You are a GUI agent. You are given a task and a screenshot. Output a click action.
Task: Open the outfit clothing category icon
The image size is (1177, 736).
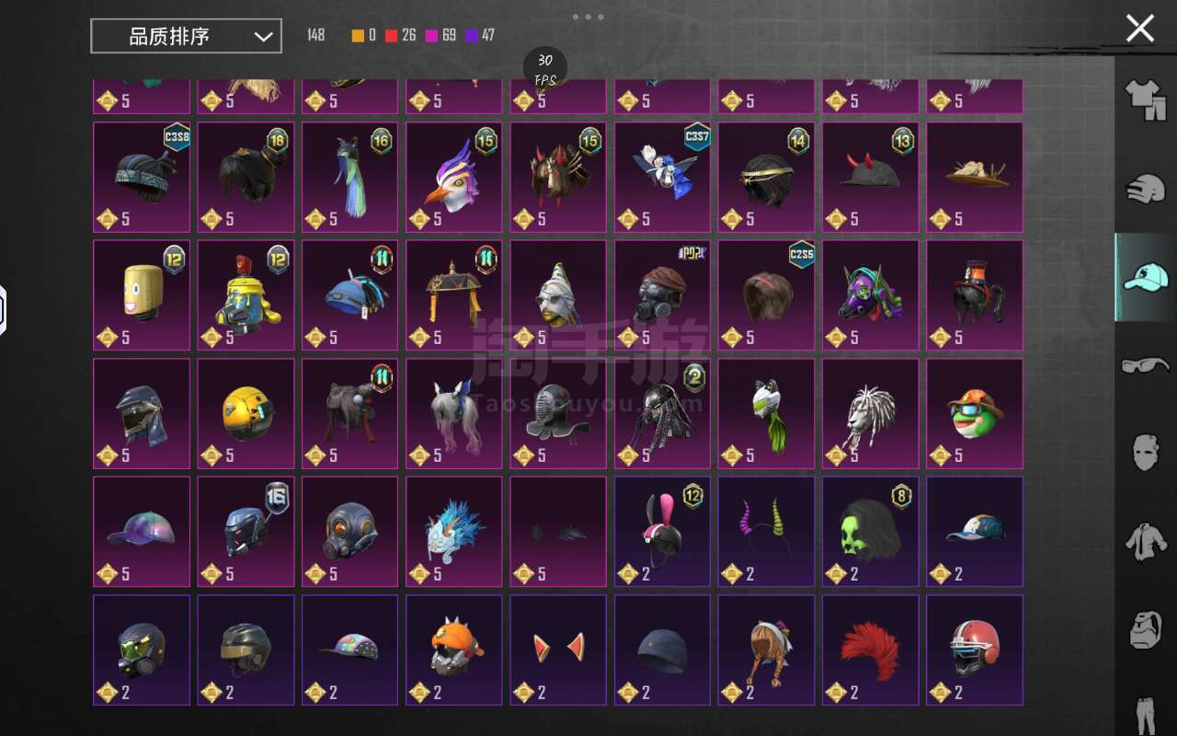point(1146,99)
